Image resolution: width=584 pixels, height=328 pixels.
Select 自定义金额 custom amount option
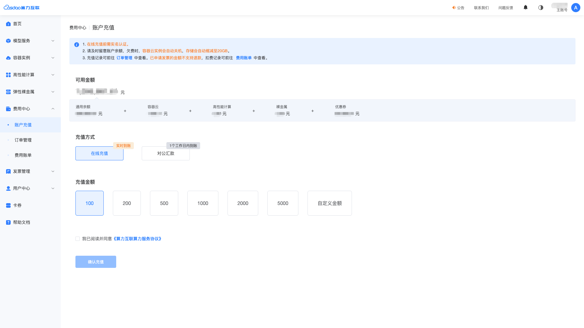(330, 203)
